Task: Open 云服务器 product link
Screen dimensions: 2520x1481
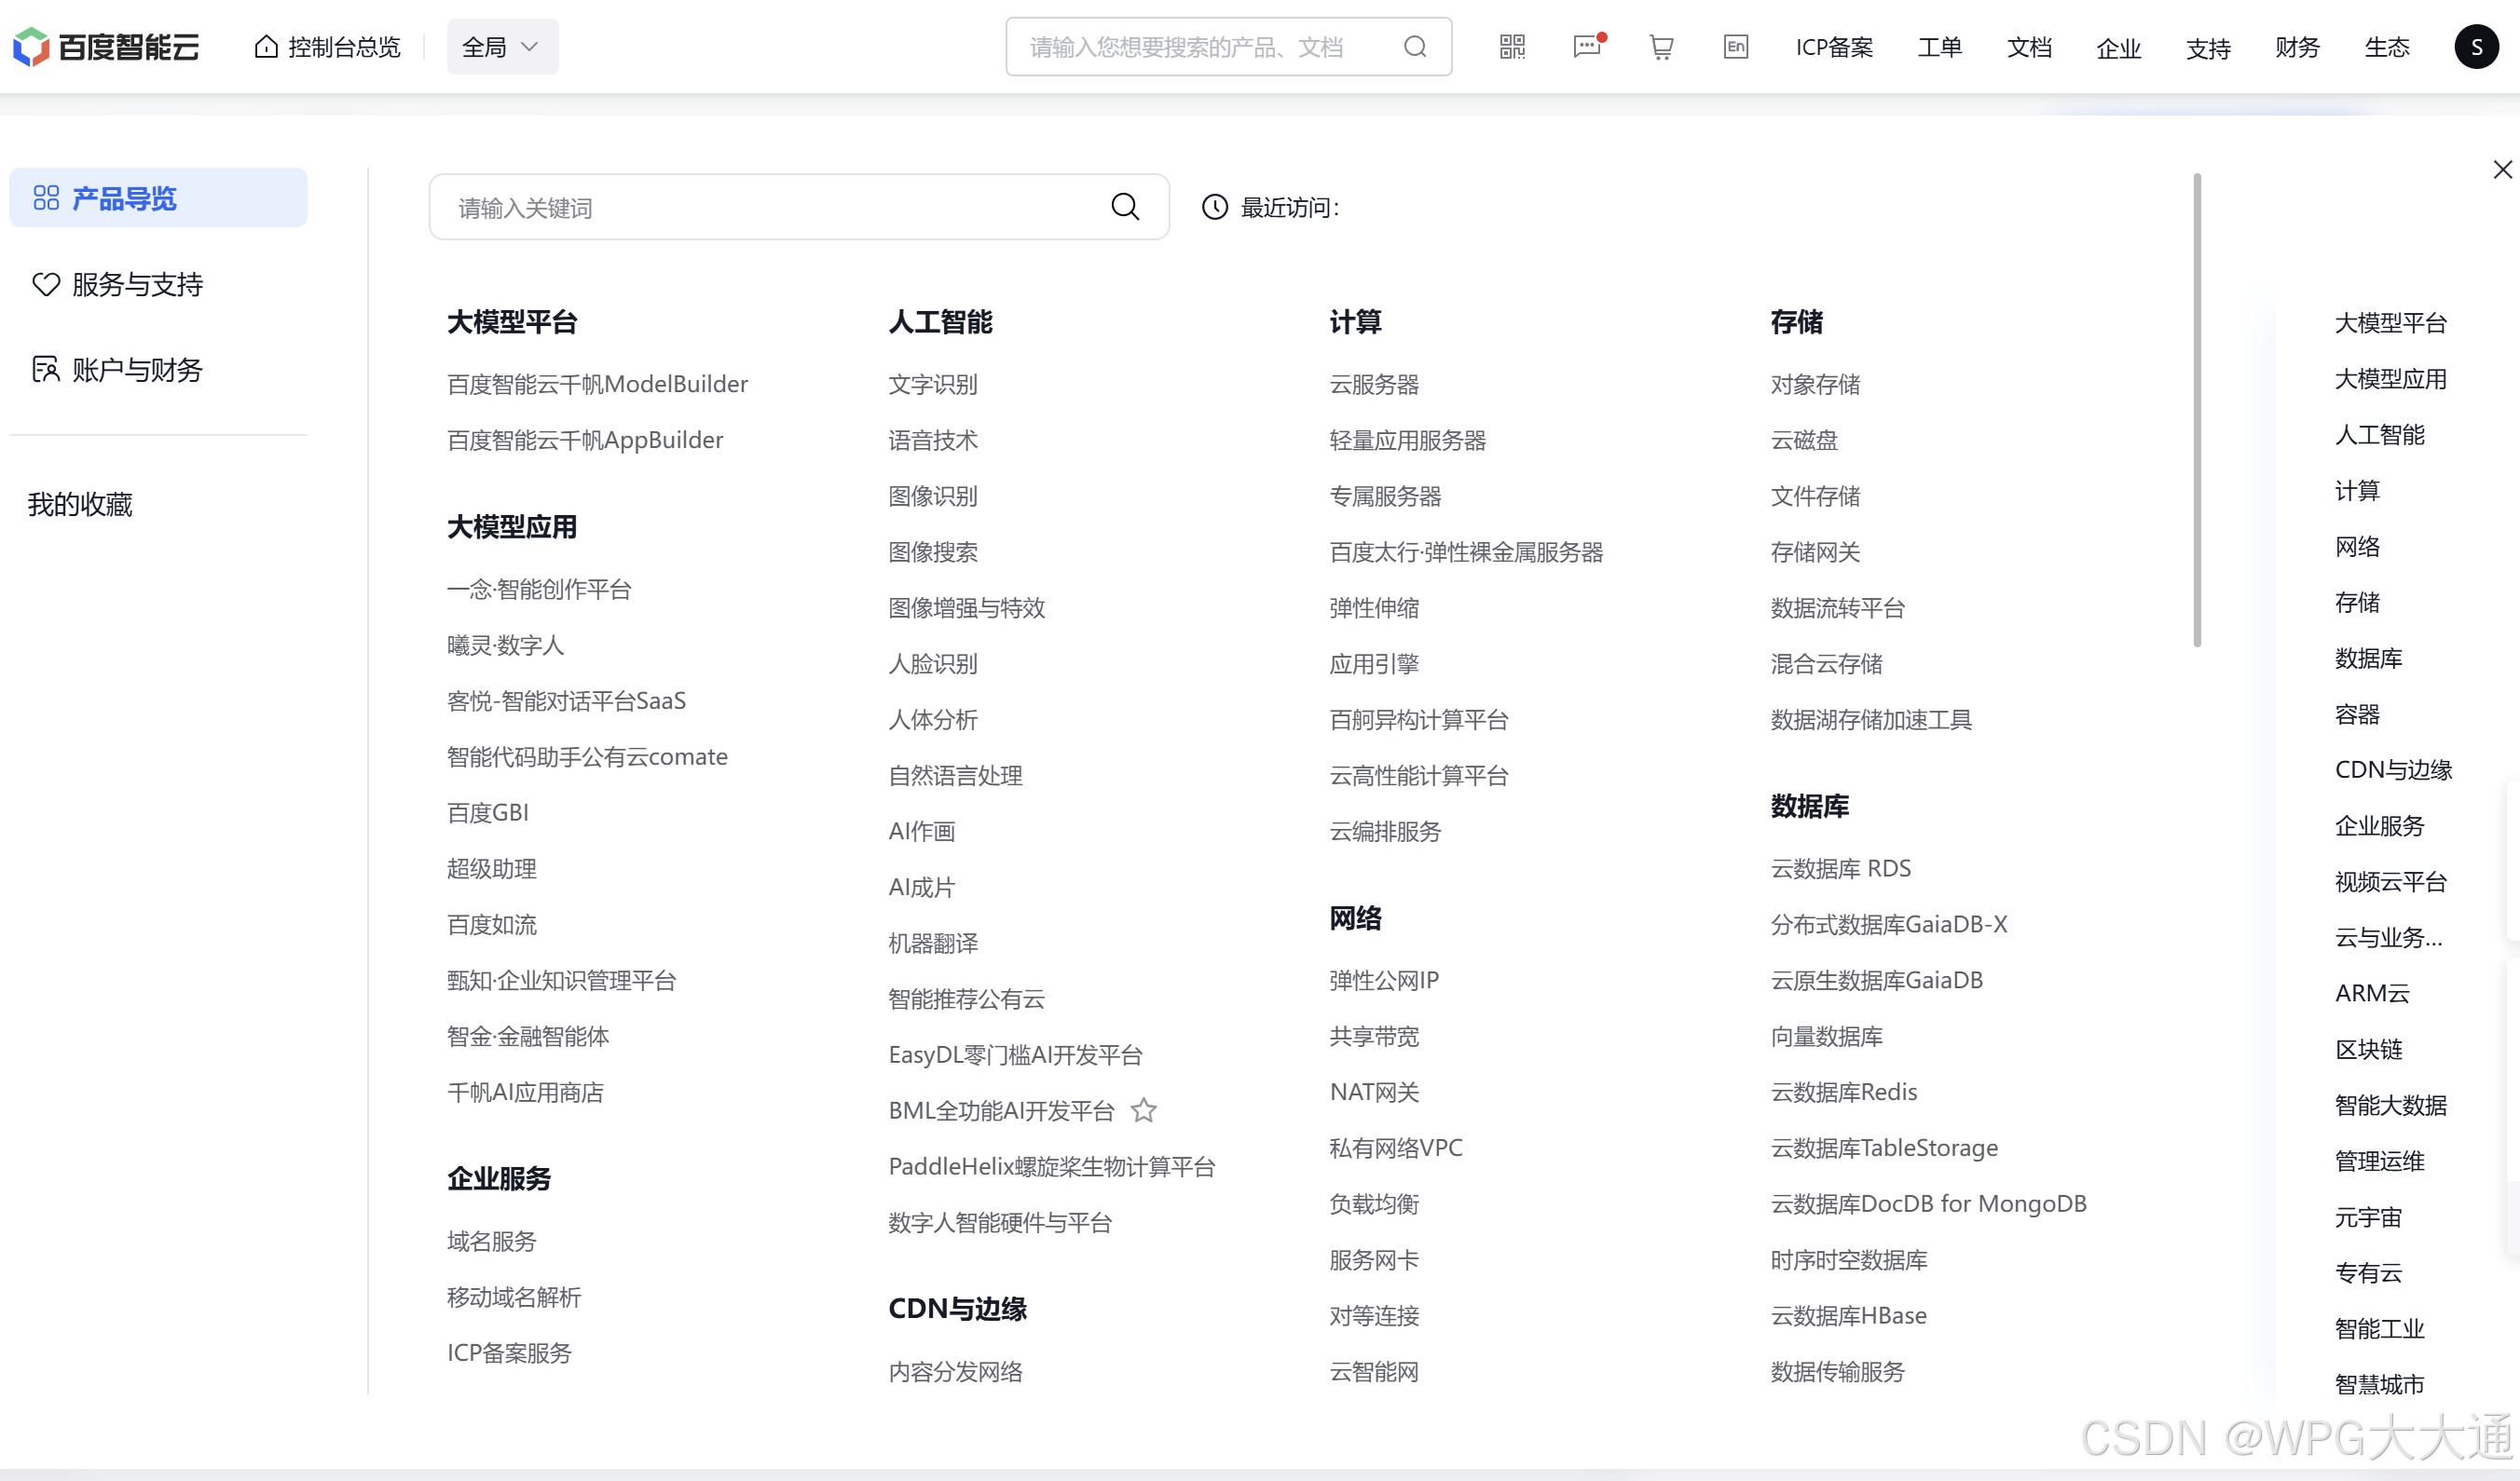Action: click(x=1374, y=385)
